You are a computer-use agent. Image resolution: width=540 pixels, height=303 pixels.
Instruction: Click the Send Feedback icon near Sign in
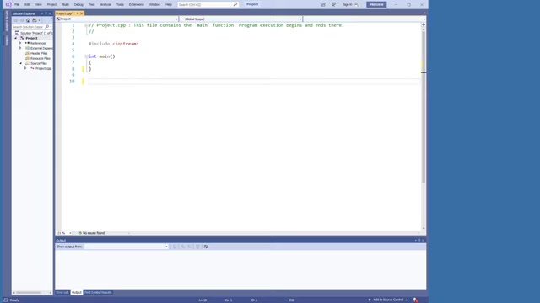(334, 4)
